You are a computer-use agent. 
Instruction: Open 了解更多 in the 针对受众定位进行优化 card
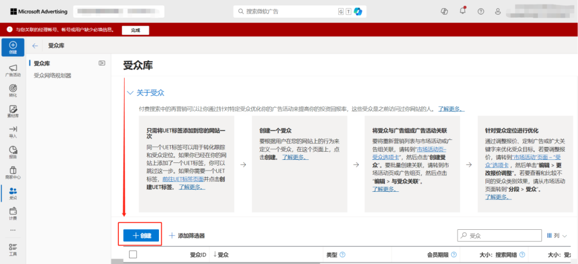click(498, 197)
